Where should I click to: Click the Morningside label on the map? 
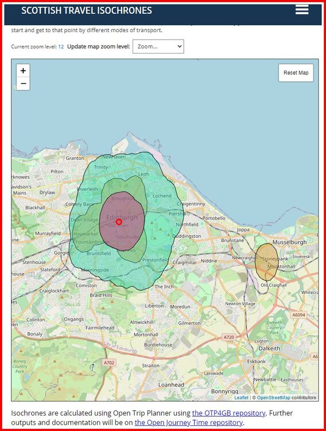(95, 270)
